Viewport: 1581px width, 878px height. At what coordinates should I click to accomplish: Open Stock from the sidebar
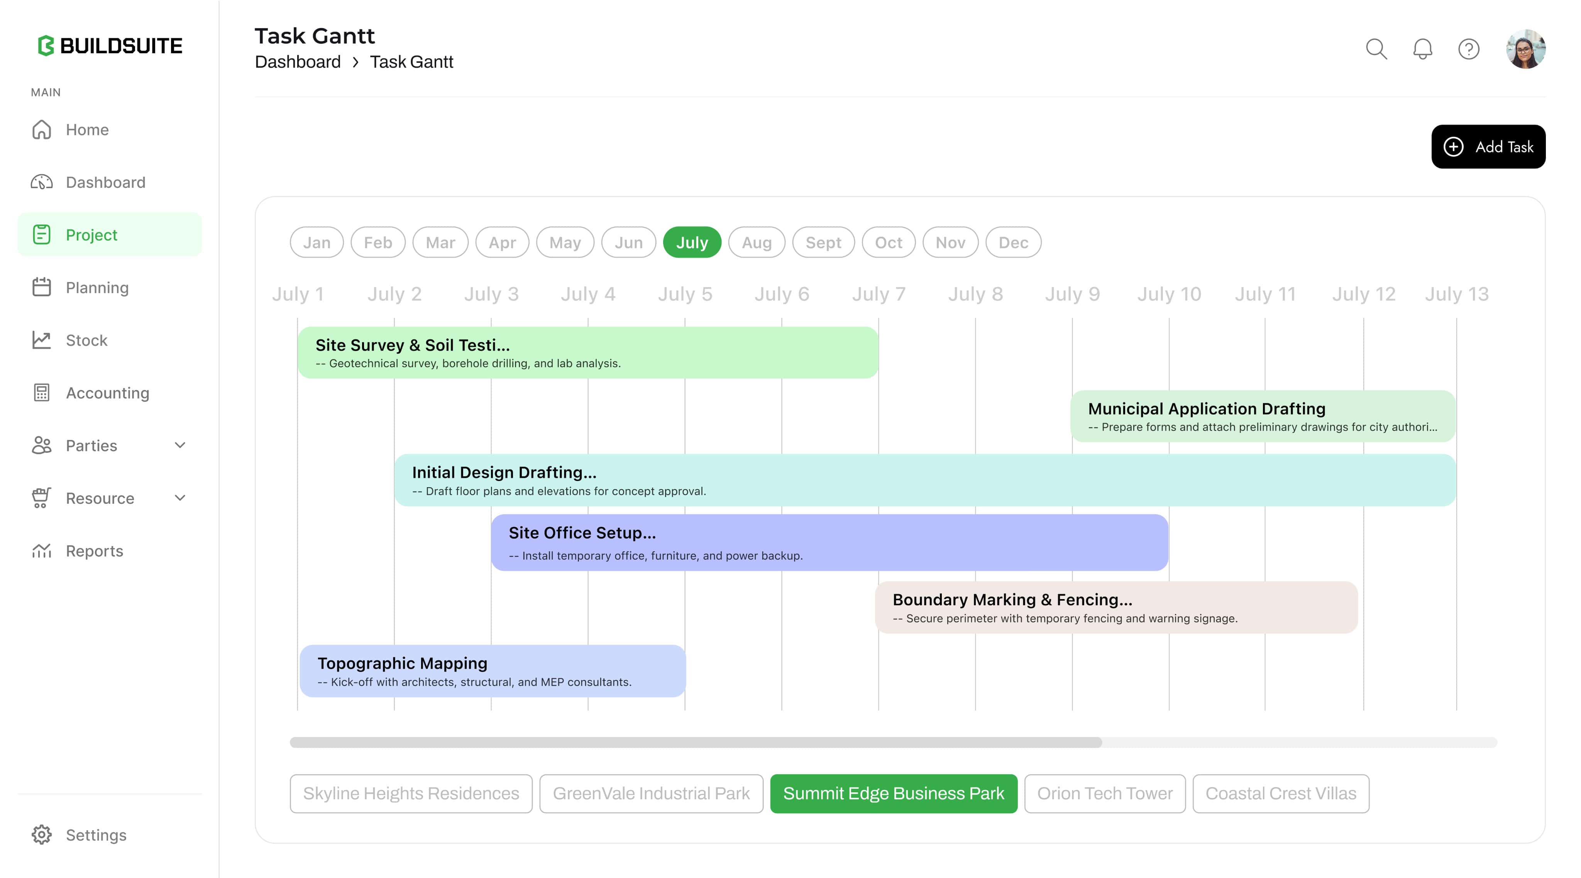pos(86,340)
